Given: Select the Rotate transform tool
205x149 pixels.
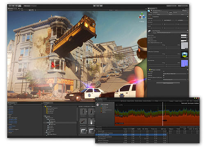Looking at the screenshot, I should pos(16,6).
